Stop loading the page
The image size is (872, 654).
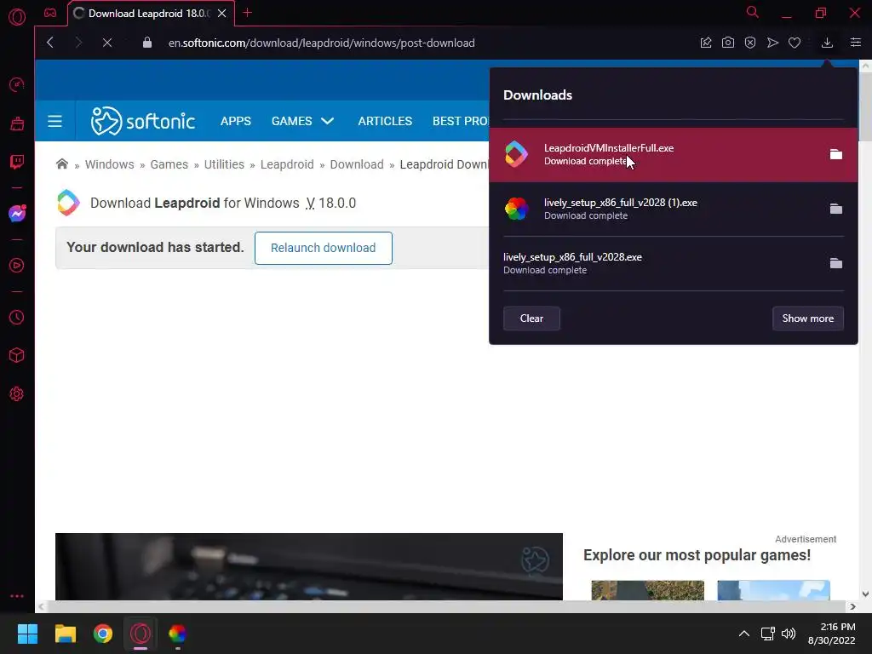[107, 43]
